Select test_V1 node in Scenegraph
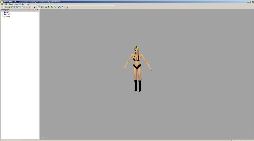Image resolution: width=254 pixels, height=141 pixels. point(9,13)
